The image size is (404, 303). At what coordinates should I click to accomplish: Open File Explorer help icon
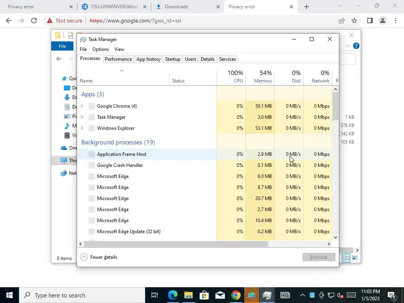(x=356, y=46)
